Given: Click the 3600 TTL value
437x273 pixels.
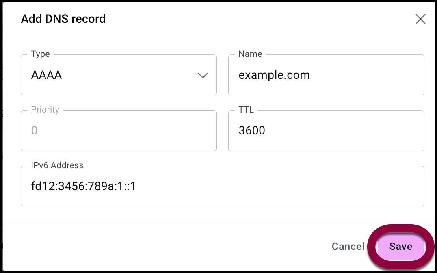Looking at the screenshot, I should 252,130.
